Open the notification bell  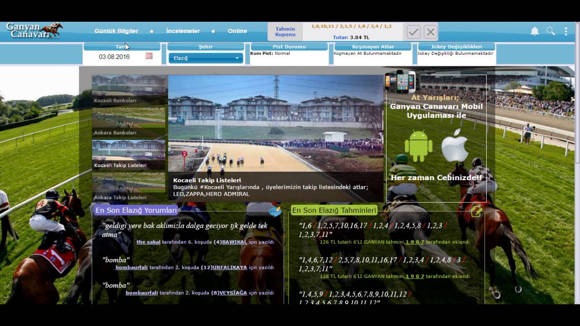535,31
